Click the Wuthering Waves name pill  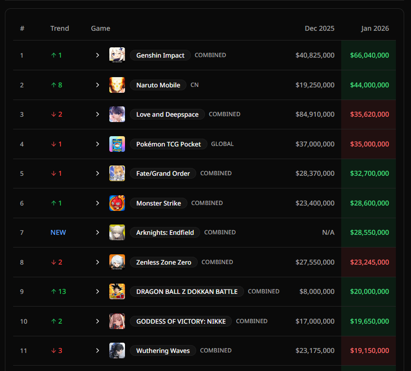coord(163,350)
